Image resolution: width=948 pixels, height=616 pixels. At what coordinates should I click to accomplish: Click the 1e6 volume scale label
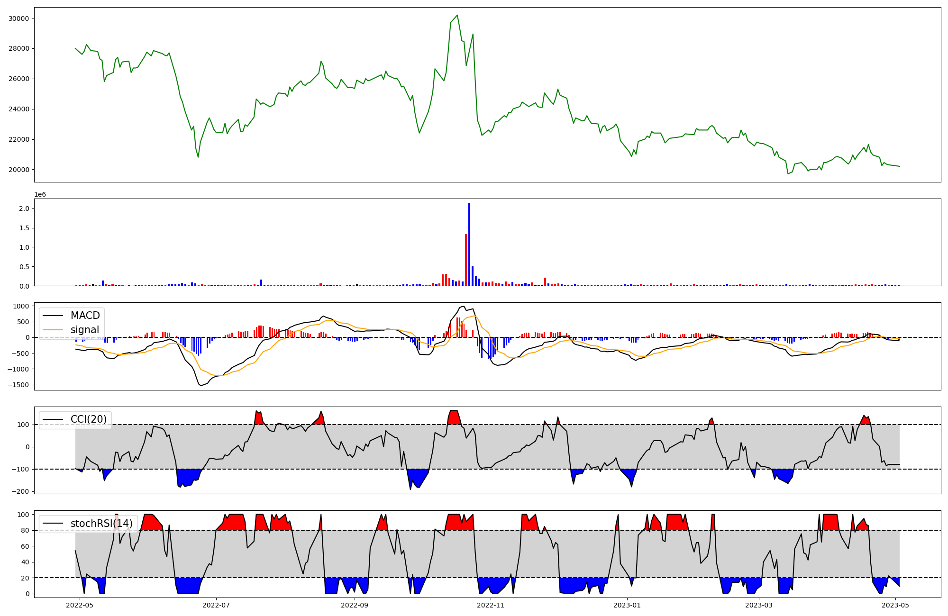[40, 194]
